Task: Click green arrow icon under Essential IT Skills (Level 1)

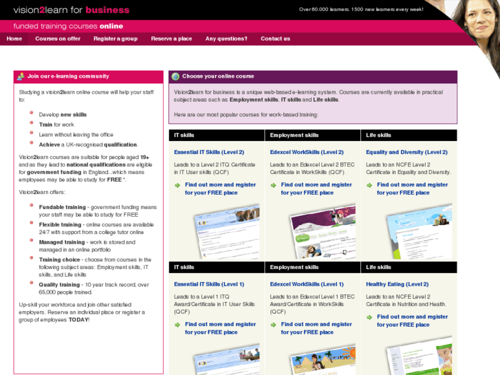Action: coord(177,325)
